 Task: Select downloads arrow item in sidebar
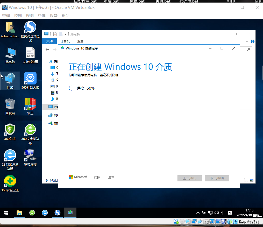[x=53, y=74]
